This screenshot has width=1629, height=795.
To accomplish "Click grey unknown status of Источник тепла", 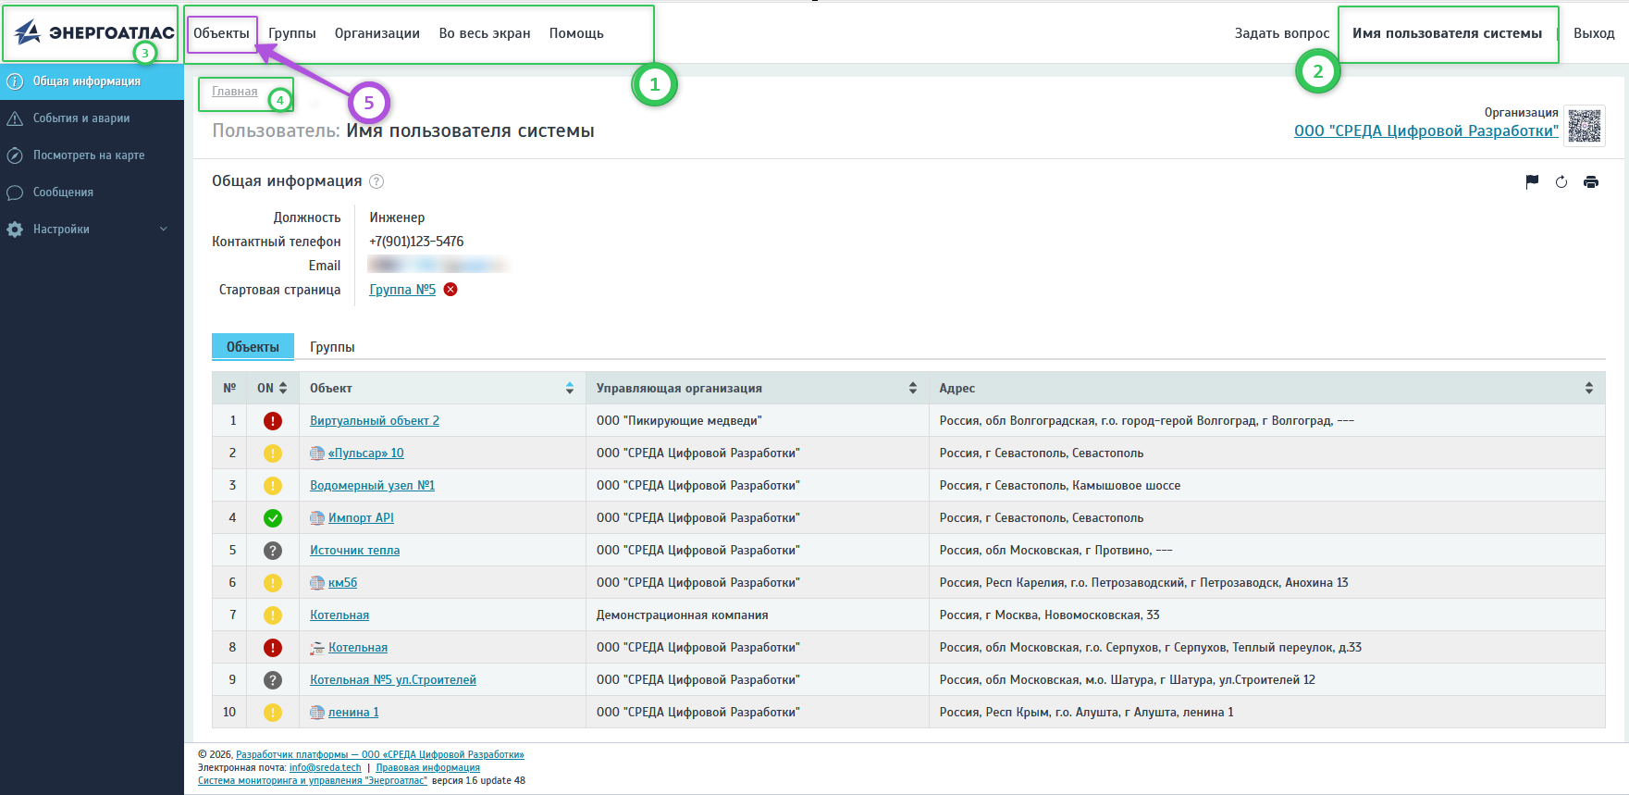I will [x=273, y=551].
